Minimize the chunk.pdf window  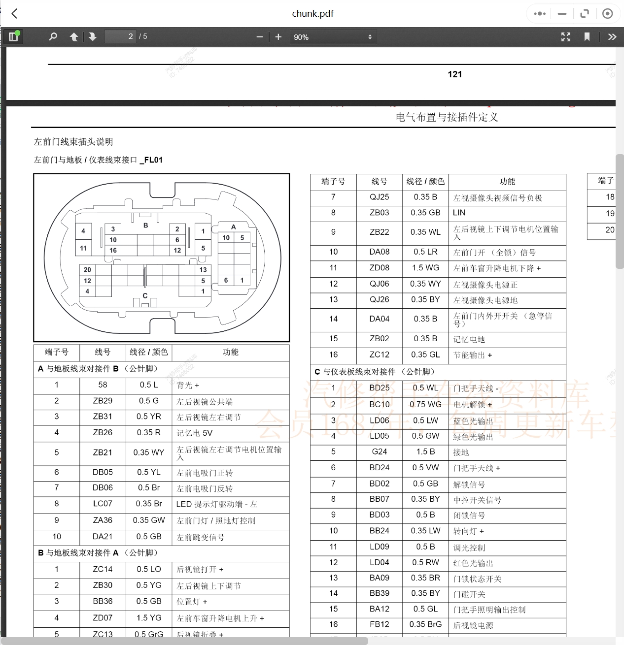click(562, 13)
